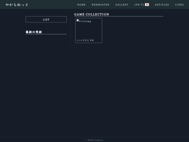
Task: Click the LIST button
Action: pos(46,19)
